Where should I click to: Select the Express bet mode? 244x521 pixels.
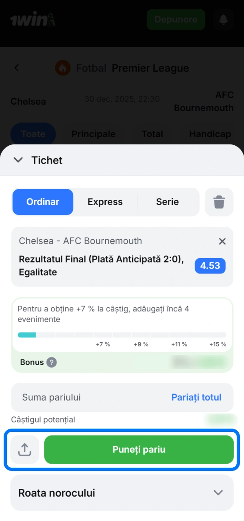[x=105, y=202]
